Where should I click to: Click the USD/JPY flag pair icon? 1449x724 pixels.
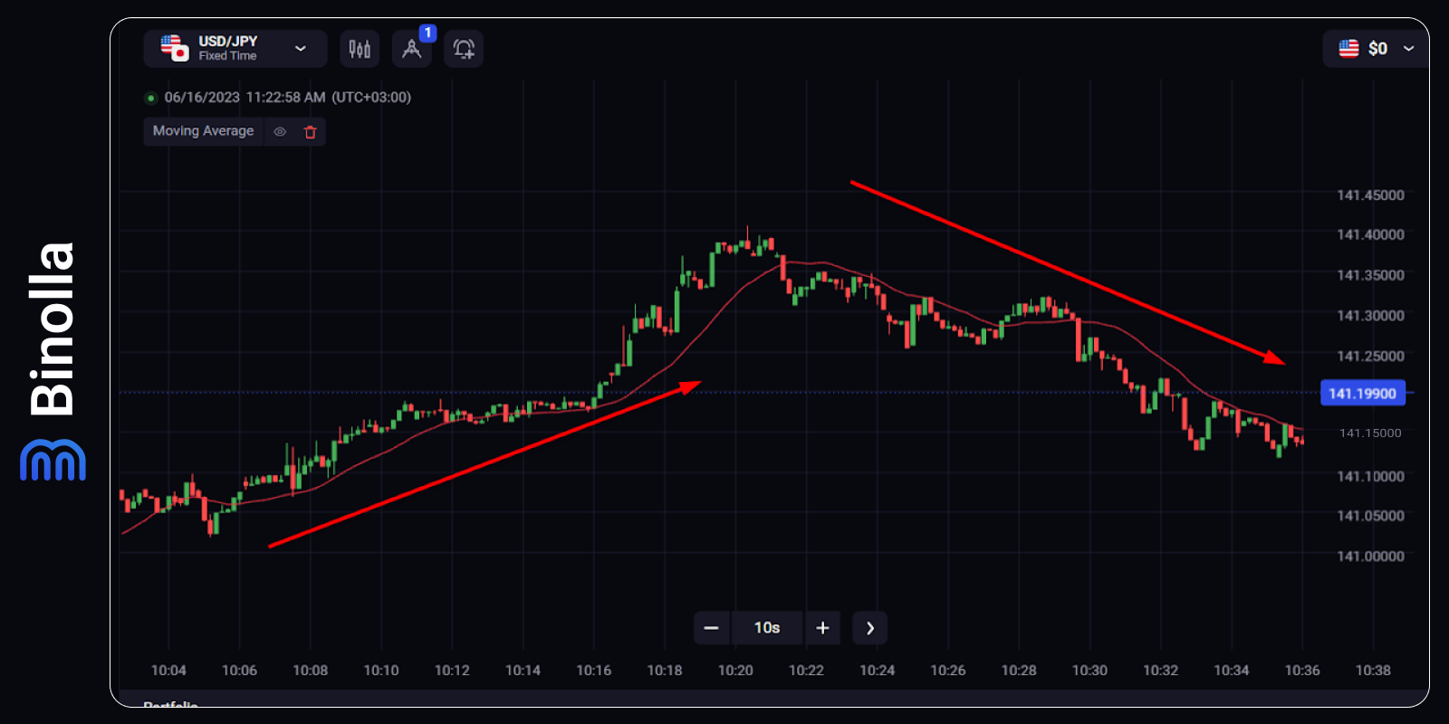pyautogui.click(x=172, y=48)
